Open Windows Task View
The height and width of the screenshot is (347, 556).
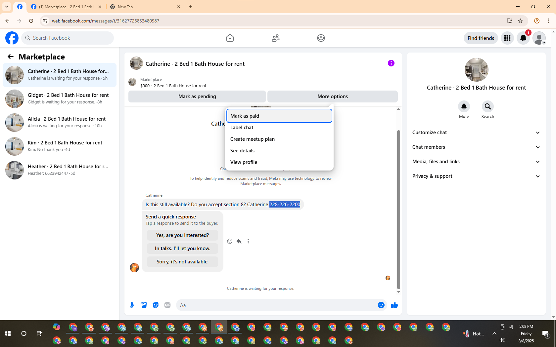tap(40, 333)
